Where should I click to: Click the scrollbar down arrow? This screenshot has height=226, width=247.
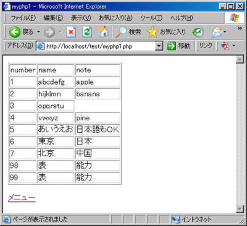pos(240,209)
